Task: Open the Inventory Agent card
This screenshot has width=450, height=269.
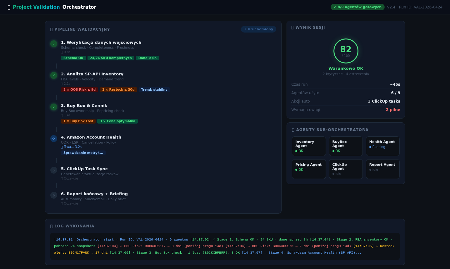Action: 309,146
